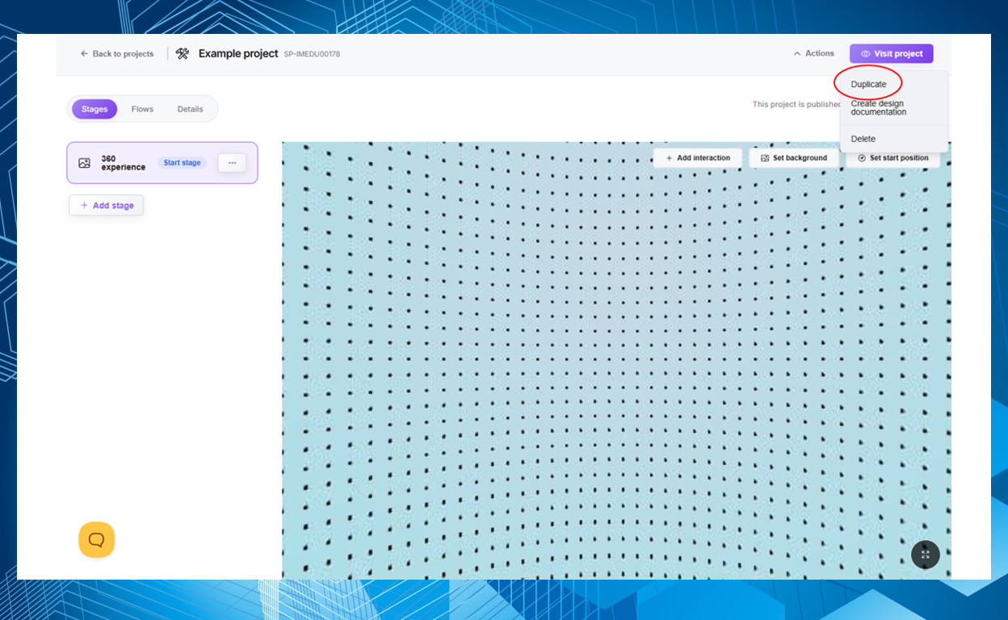
Task: Select Duplicate from the Actions menu
Action: tap(868, 85)
